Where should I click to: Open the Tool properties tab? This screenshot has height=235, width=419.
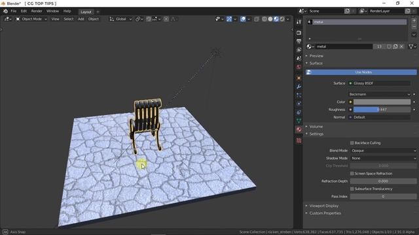point(299,22)
